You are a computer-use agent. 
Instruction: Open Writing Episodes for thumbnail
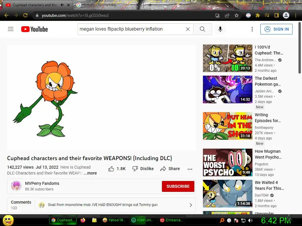227,126
